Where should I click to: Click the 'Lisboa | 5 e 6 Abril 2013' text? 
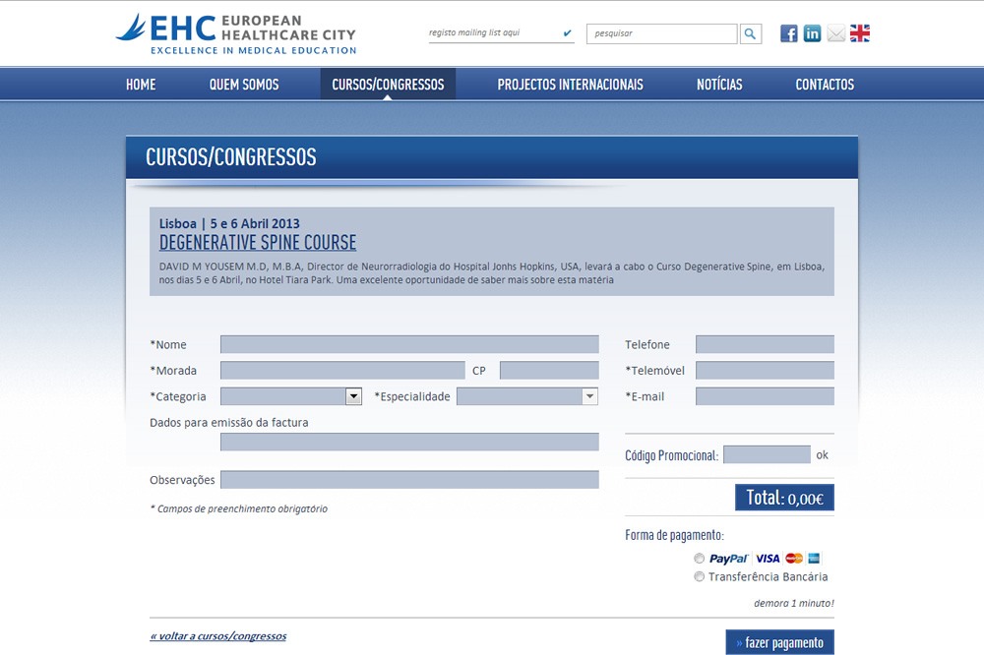[x=229, y=223]
